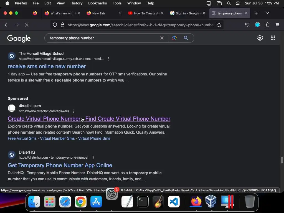Image resolution: width=284 pixels, height=213 pixels.
Task: Open Create Virtual Phone Number sponsored link
Action: tap(89, 119)
